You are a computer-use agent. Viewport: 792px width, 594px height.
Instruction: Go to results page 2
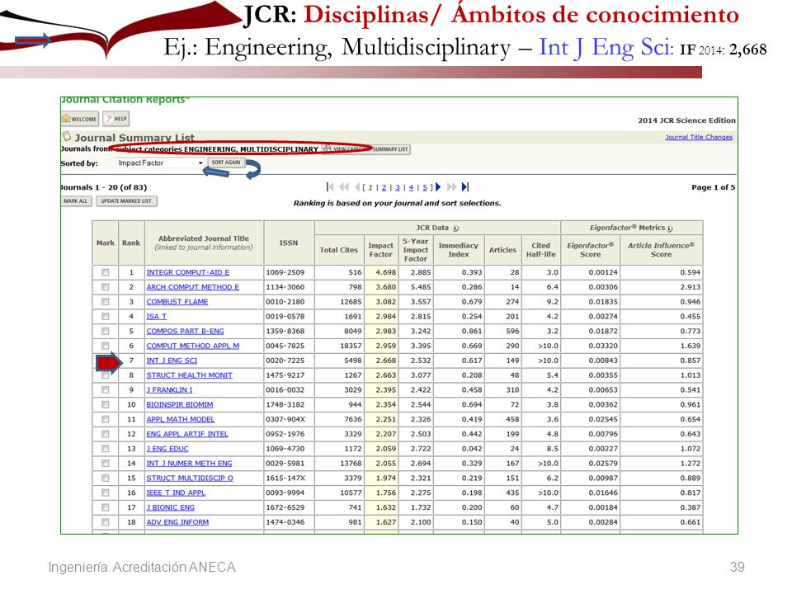click(x=384, y=187)
